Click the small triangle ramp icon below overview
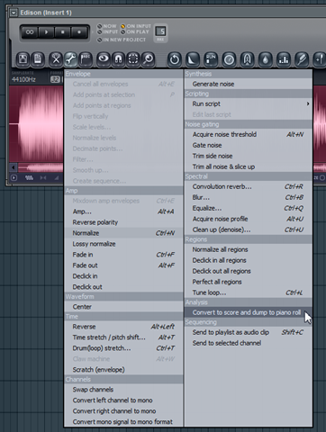 (57, 178)
